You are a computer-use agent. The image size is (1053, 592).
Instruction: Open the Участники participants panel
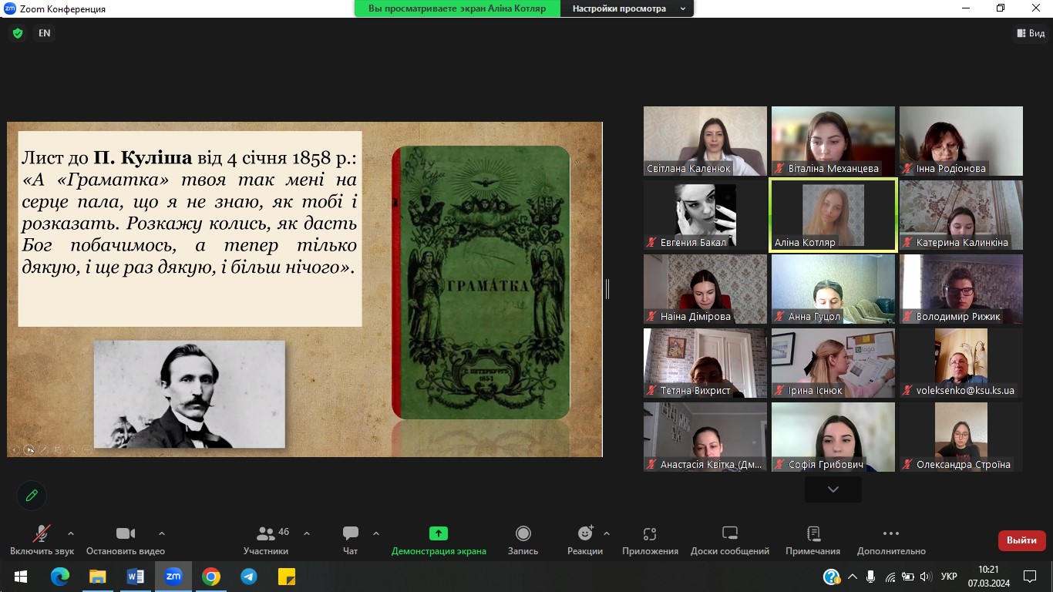266,540
